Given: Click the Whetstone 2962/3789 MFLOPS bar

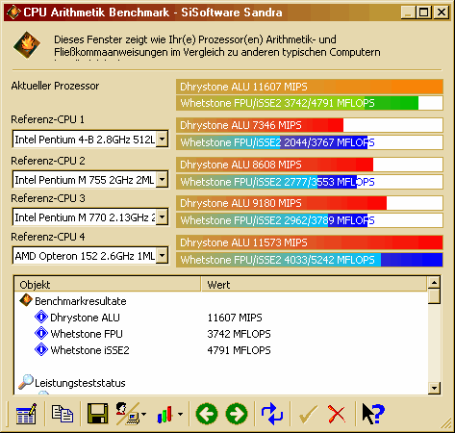Looking at the screenshot, I should tap(310, 220).
